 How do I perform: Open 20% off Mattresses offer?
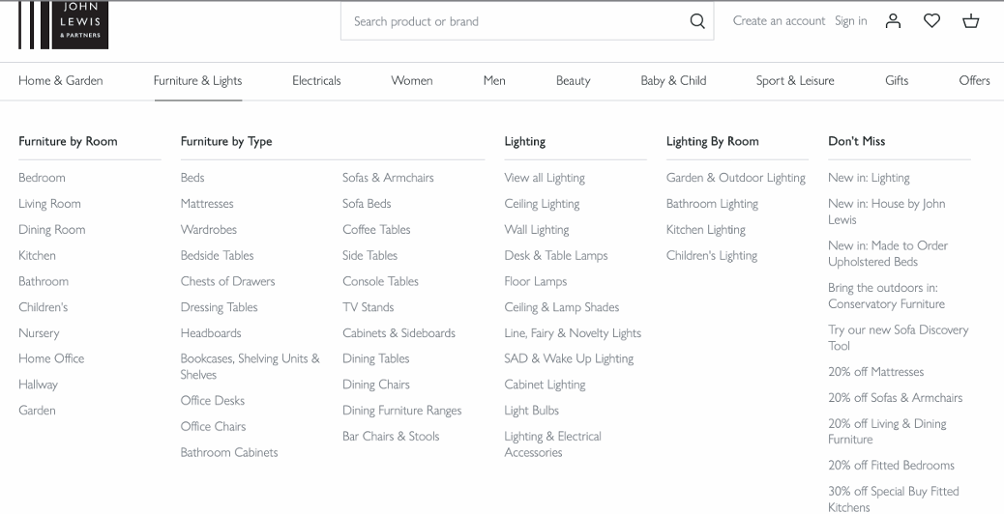(x=875, y=372)
